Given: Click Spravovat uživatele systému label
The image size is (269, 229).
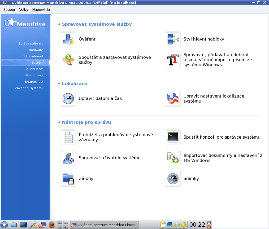Looking at the screenshot, I should (x=110, y=158).
